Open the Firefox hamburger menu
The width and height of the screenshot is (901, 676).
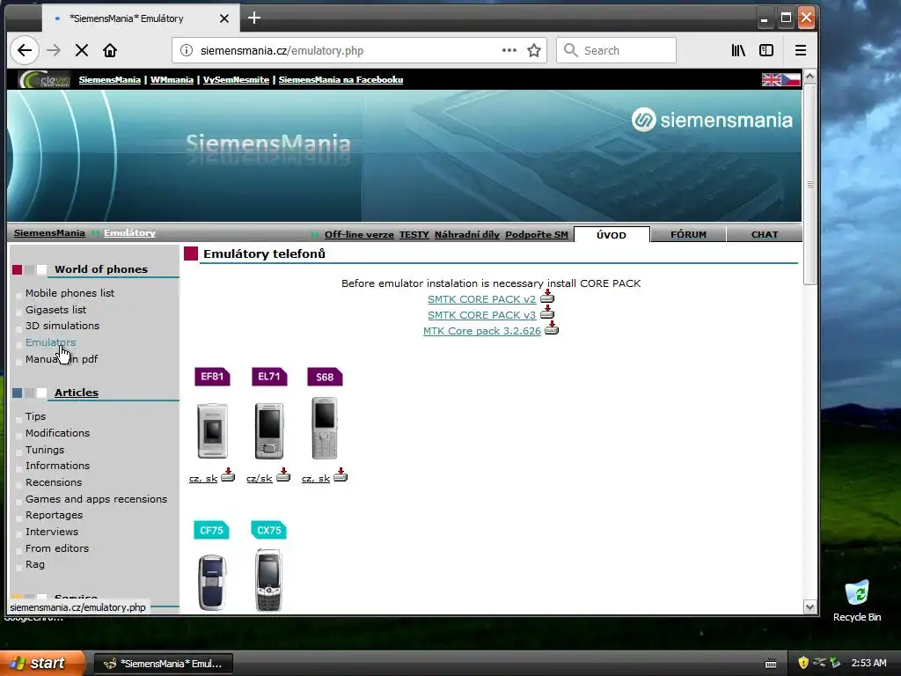tap(801, 50)
